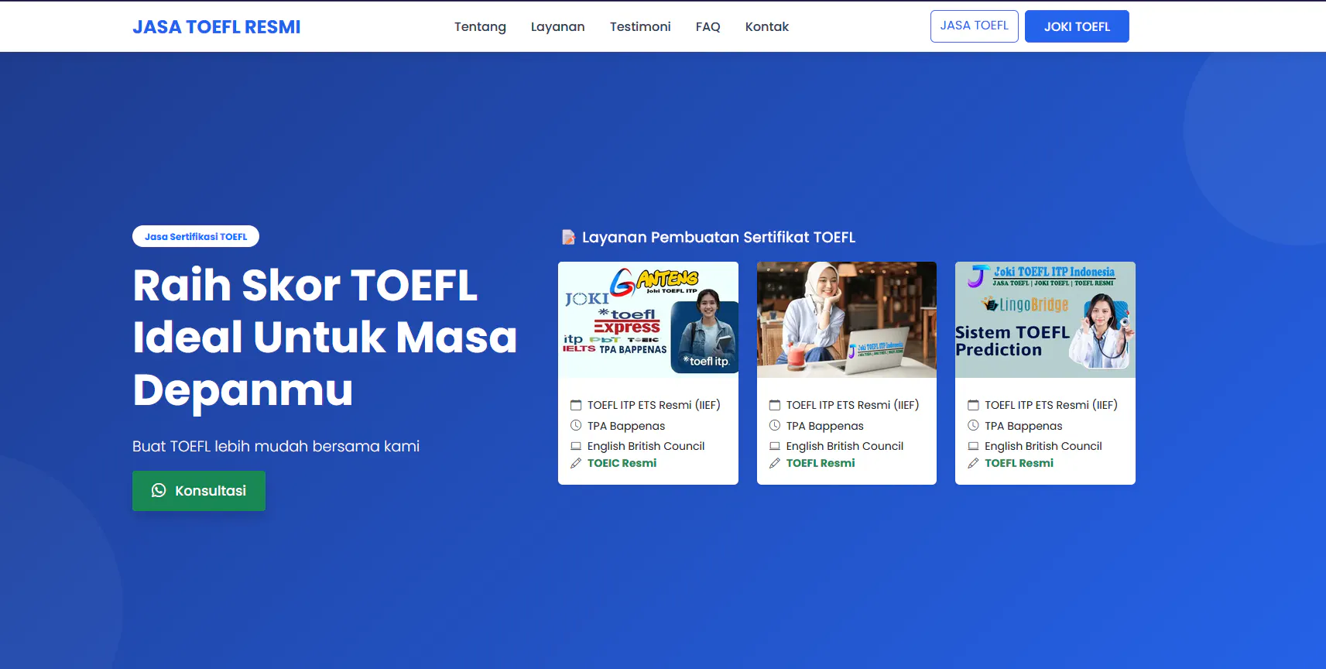
Task: Open the Tentang navigation item
Action: [480, 26]
